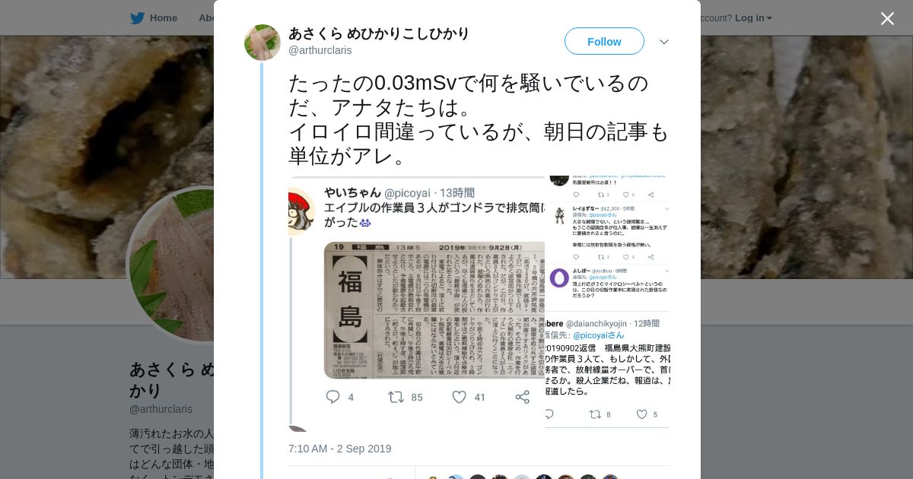Click the share icon in embedded tweet
The height and width of the screenshot is (479, 913).
pos(522,397)
